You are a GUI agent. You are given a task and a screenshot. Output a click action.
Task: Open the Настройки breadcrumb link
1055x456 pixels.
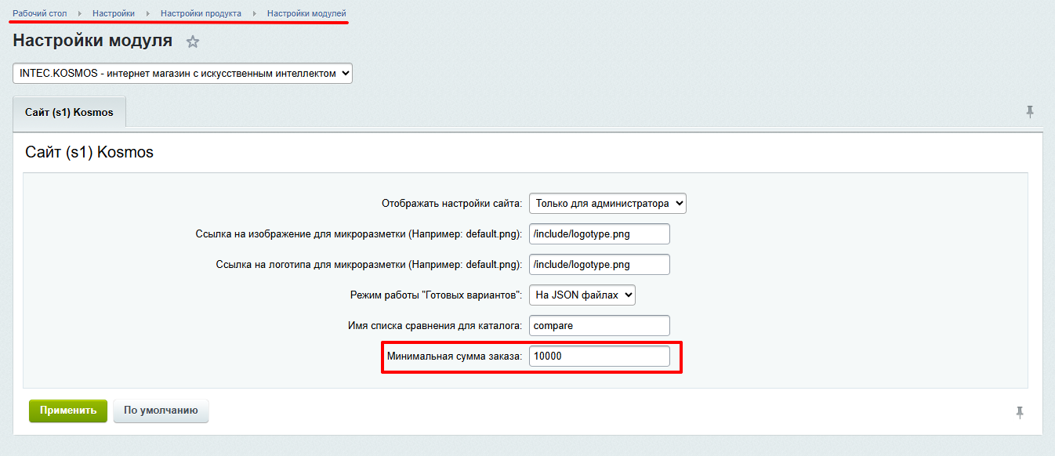click(x=114, y=14)
